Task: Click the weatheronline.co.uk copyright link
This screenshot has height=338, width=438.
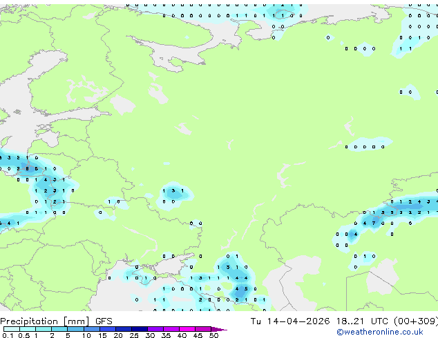Action: 380,332
